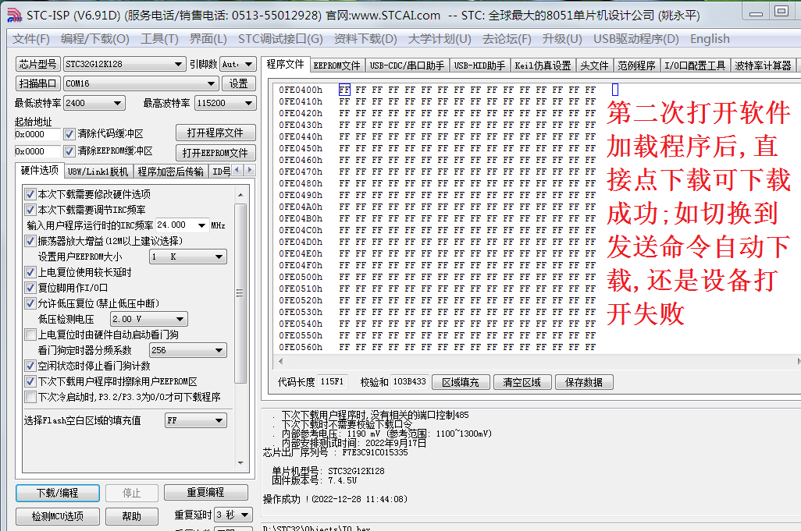
Task: Click the 清空区域 button
Action: (522, 382)
